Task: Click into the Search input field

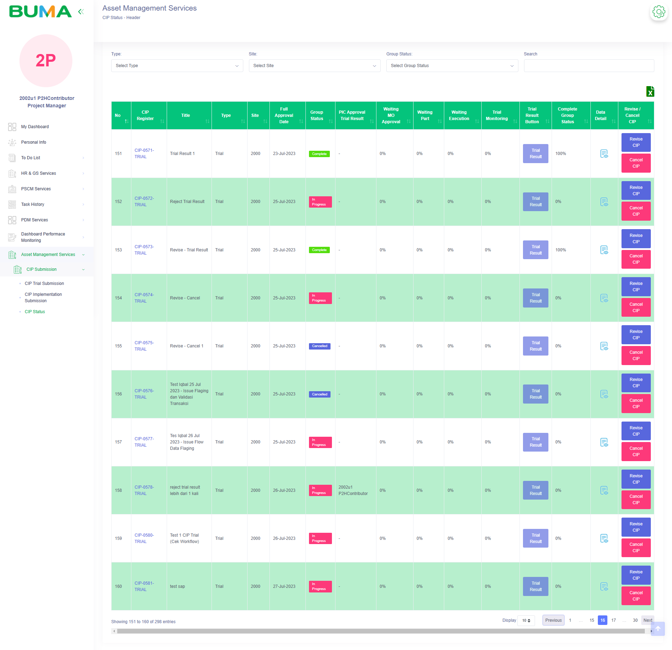Action: (589, 66)
